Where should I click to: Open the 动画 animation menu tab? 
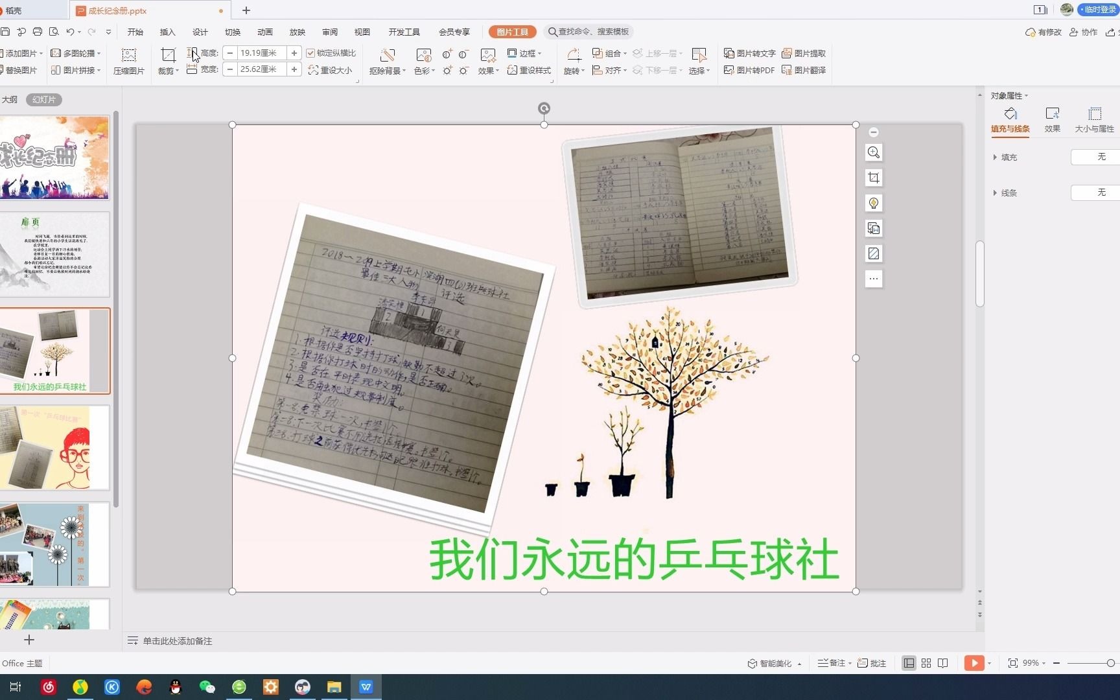point(264,31)
